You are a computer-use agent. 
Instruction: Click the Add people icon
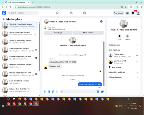tap(110, 67)
